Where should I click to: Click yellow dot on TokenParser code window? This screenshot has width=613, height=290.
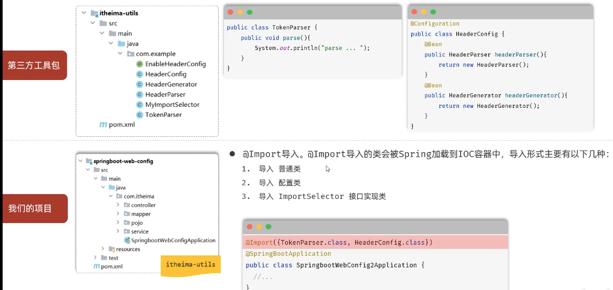[240, 12]
